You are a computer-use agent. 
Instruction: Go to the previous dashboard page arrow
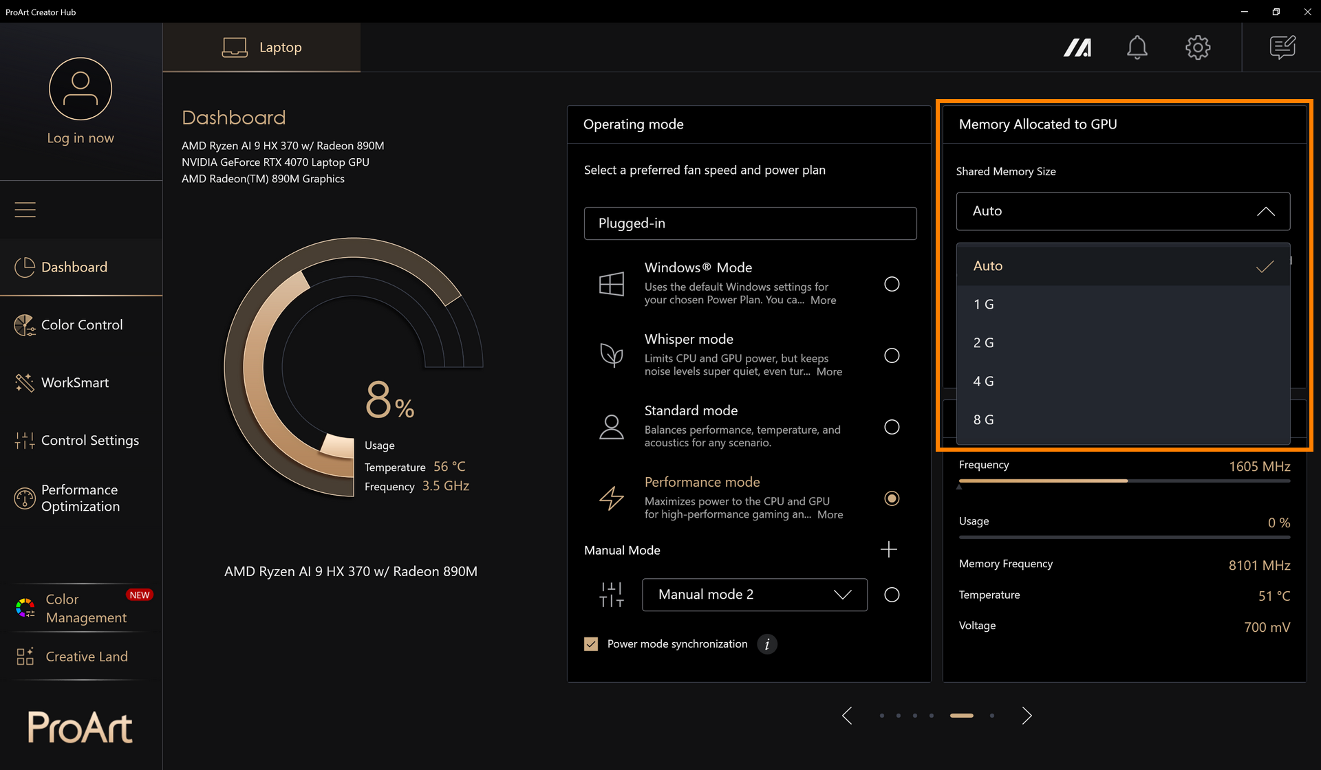[x=847, y=716]
